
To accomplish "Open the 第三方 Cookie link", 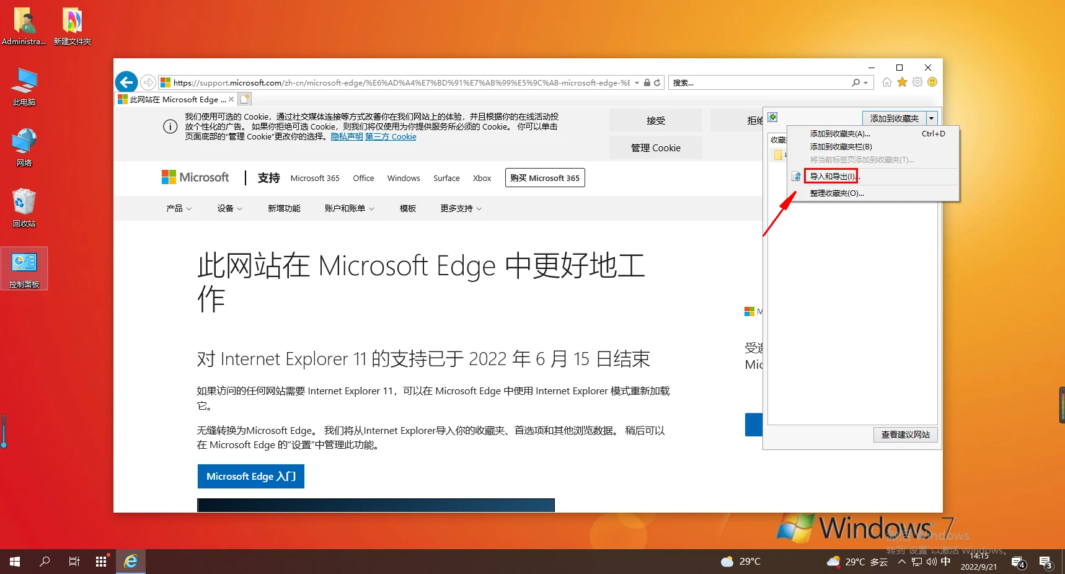I will 391,136.
